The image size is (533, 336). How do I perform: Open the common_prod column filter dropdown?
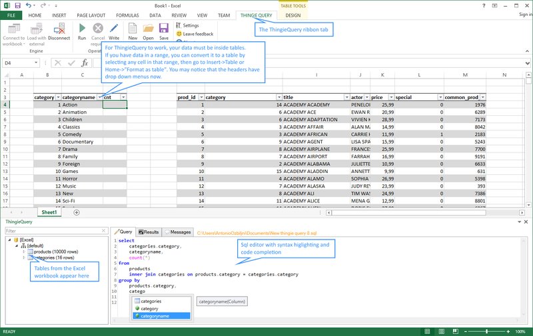[482, 97]
